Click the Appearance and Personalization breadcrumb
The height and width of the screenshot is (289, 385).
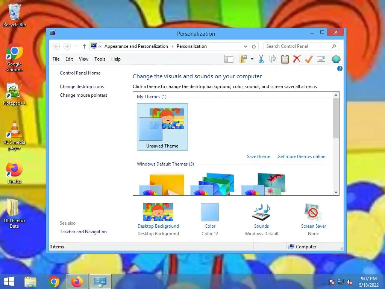point(136,46)
